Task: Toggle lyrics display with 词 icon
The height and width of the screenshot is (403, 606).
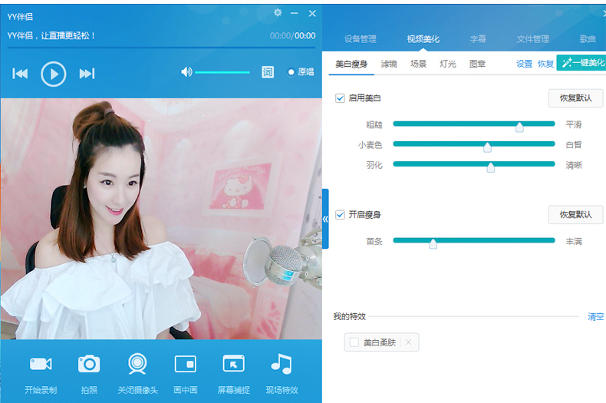Action: pyautogui.click(x=268, y=72)
